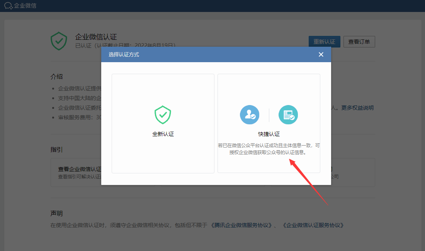This screenshot has width=425, height=251.
Task: Click the 企业微信认证 page heading
Action: click(x=96, y=37)
